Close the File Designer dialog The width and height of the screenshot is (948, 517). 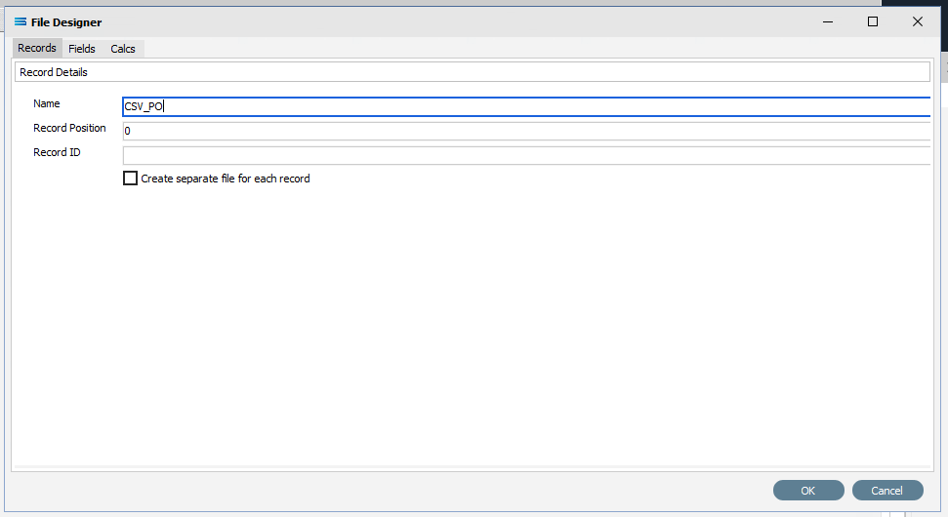(x=917, y=21)
